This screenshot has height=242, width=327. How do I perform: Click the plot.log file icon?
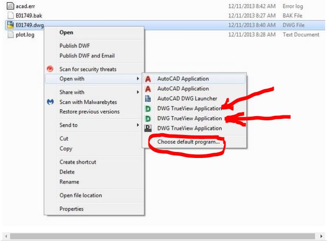click(x=11, y=34)
